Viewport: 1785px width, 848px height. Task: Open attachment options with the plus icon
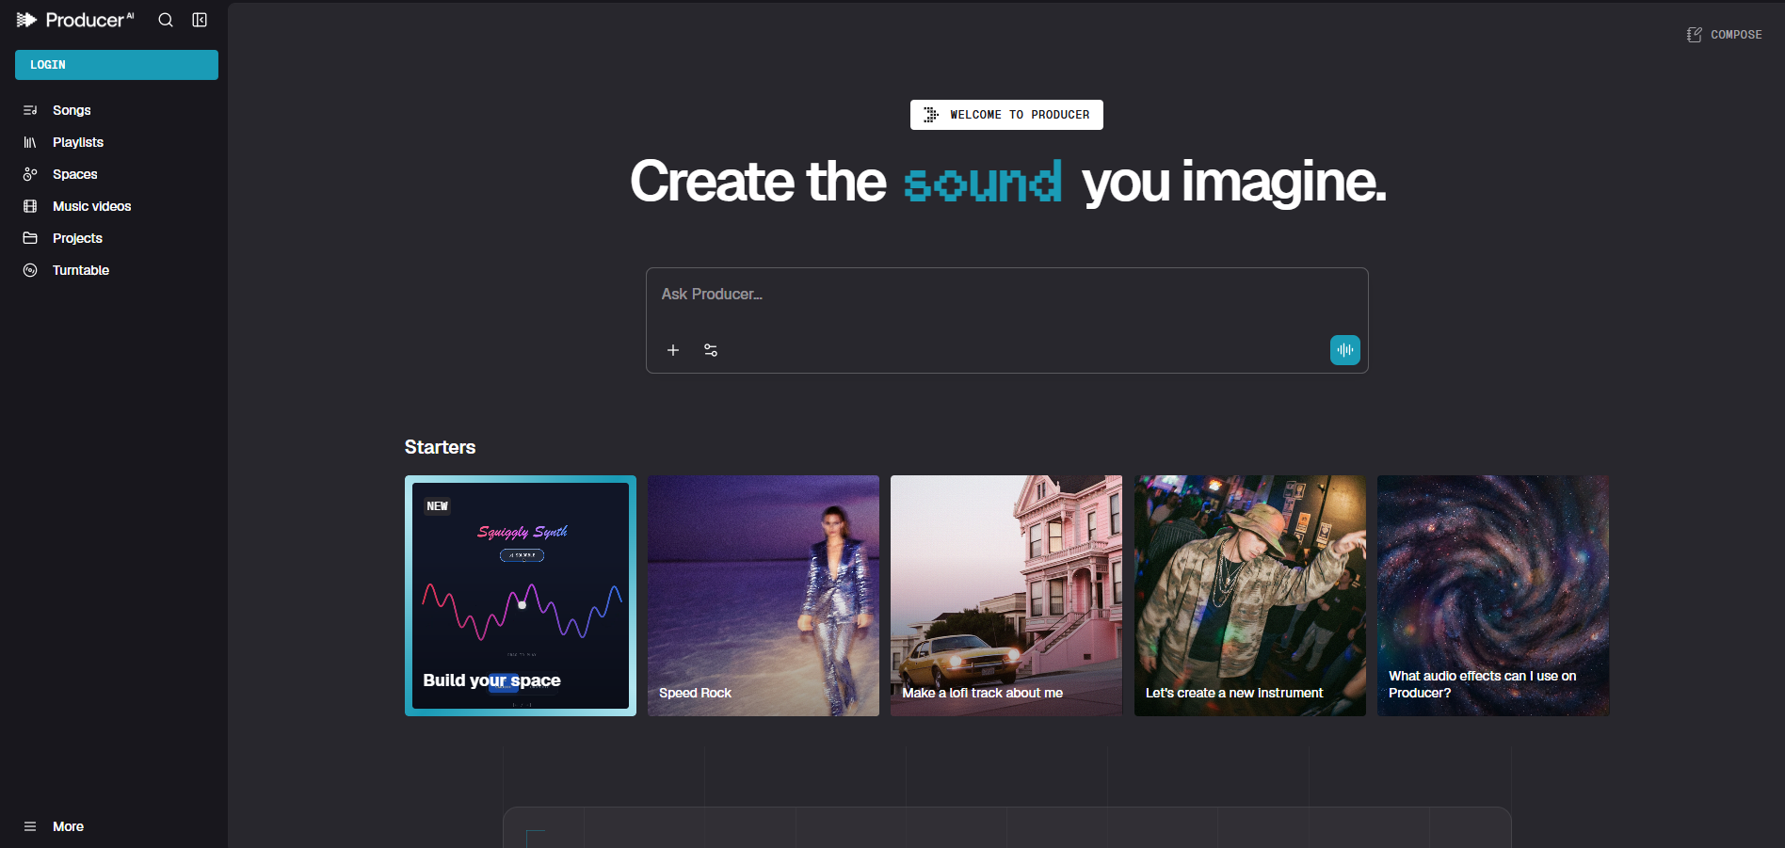tap(673, 349)
